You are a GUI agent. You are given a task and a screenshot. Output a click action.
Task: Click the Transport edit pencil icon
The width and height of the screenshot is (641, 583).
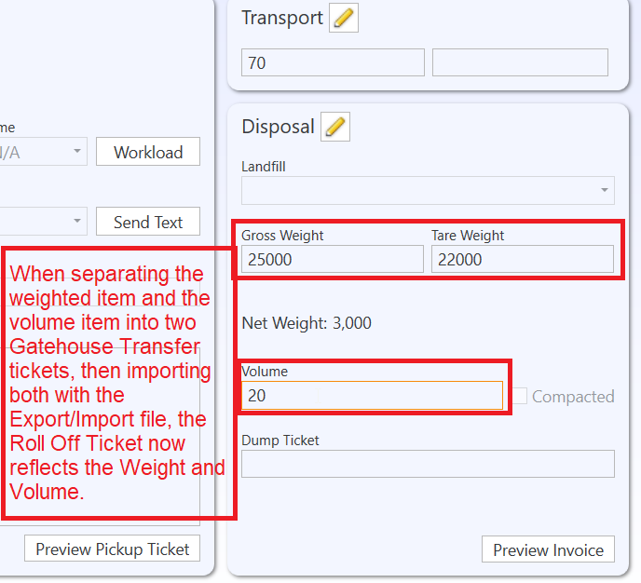(x=344, y=18)
